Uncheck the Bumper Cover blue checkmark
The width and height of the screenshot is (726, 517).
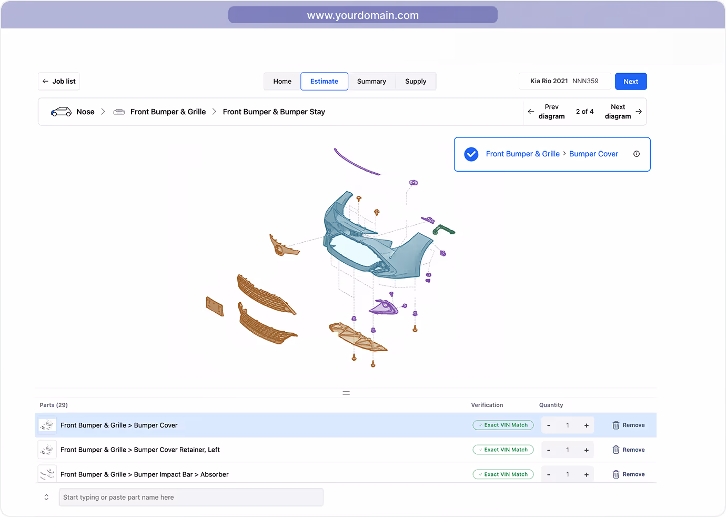tap(471, 154)
